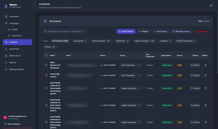The image size is (218, 129).
Task: Click the Import button
Action: point(144,32)
